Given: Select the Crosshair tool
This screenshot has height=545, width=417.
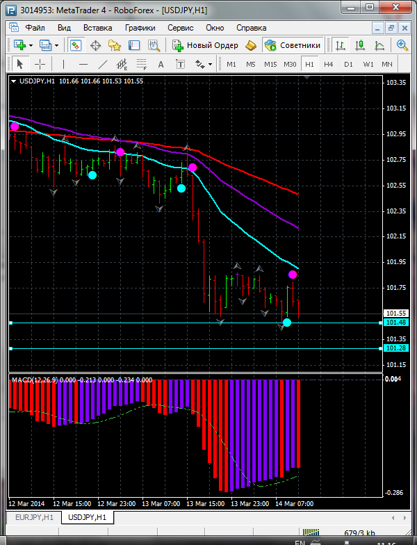Looking at the screenshot, I should [40, 64].
